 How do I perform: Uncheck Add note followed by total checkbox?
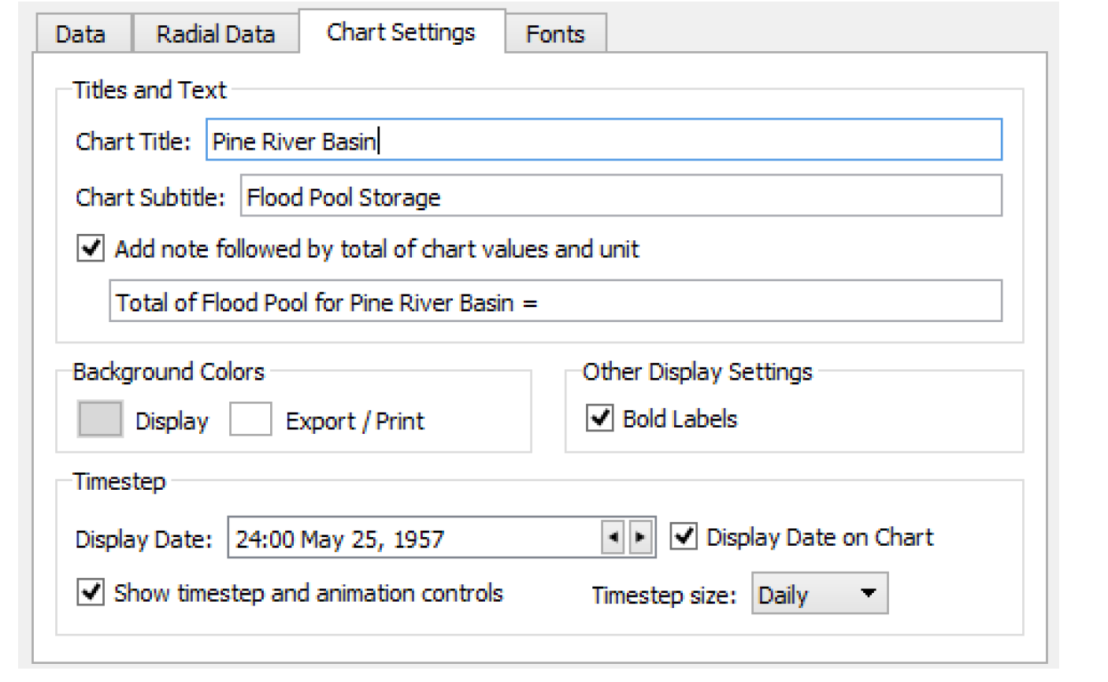click(91, 249)
